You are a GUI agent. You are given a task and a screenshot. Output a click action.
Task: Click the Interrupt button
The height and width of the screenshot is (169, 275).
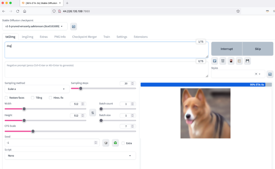click(227, 49)
